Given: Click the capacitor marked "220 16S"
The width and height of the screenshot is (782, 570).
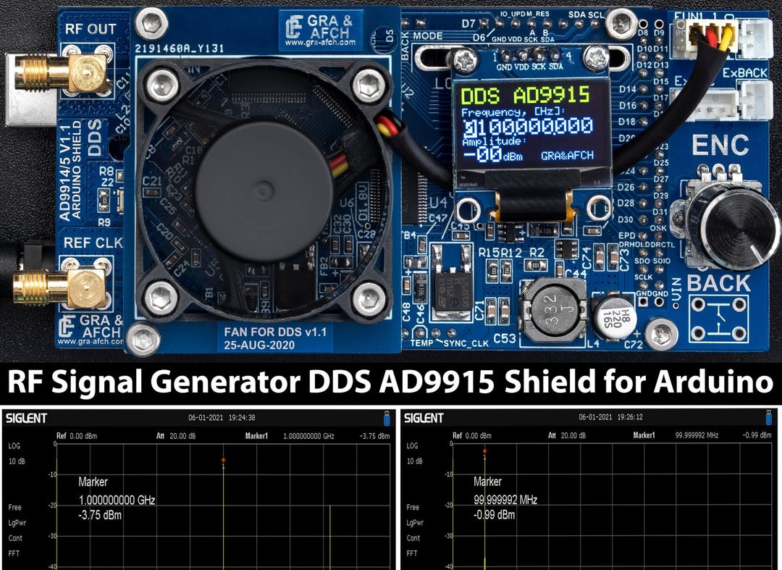Looking at the screenshot, I should point(615,318).
